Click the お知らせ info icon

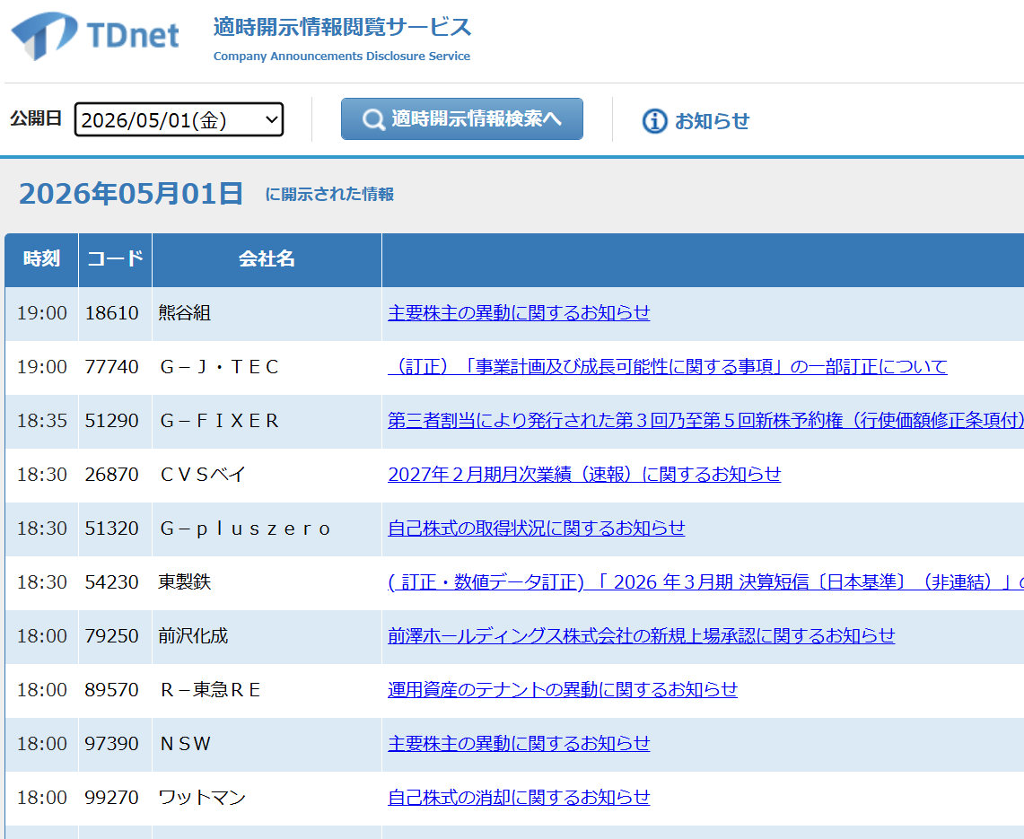[654, 121]
